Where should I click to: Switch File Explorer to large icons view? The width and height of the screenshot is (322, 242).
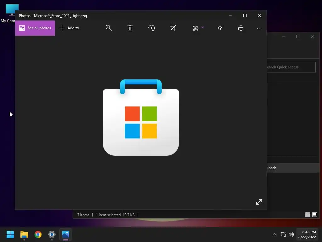[314, 215]
